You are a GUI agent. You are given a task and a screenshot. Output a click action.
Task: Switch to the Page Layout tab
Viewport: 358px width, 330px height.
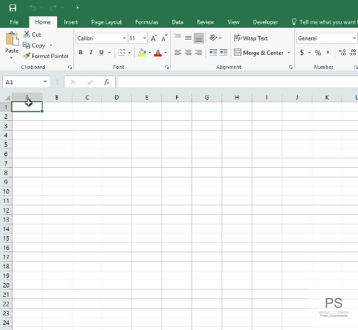tap(106, 22)
